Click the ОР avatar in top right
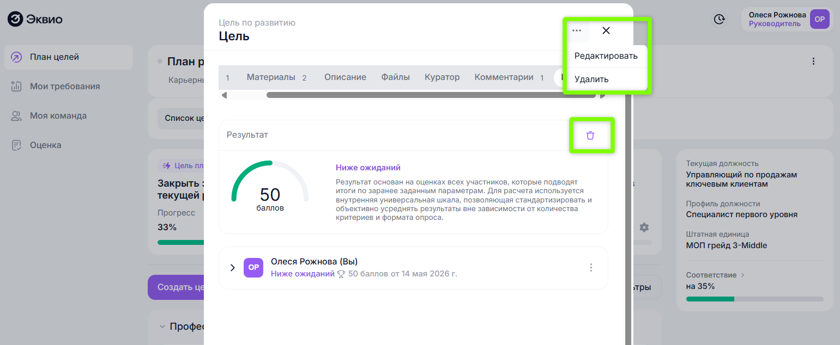Screen dimensions: 840x345 (x=819, y=19)
